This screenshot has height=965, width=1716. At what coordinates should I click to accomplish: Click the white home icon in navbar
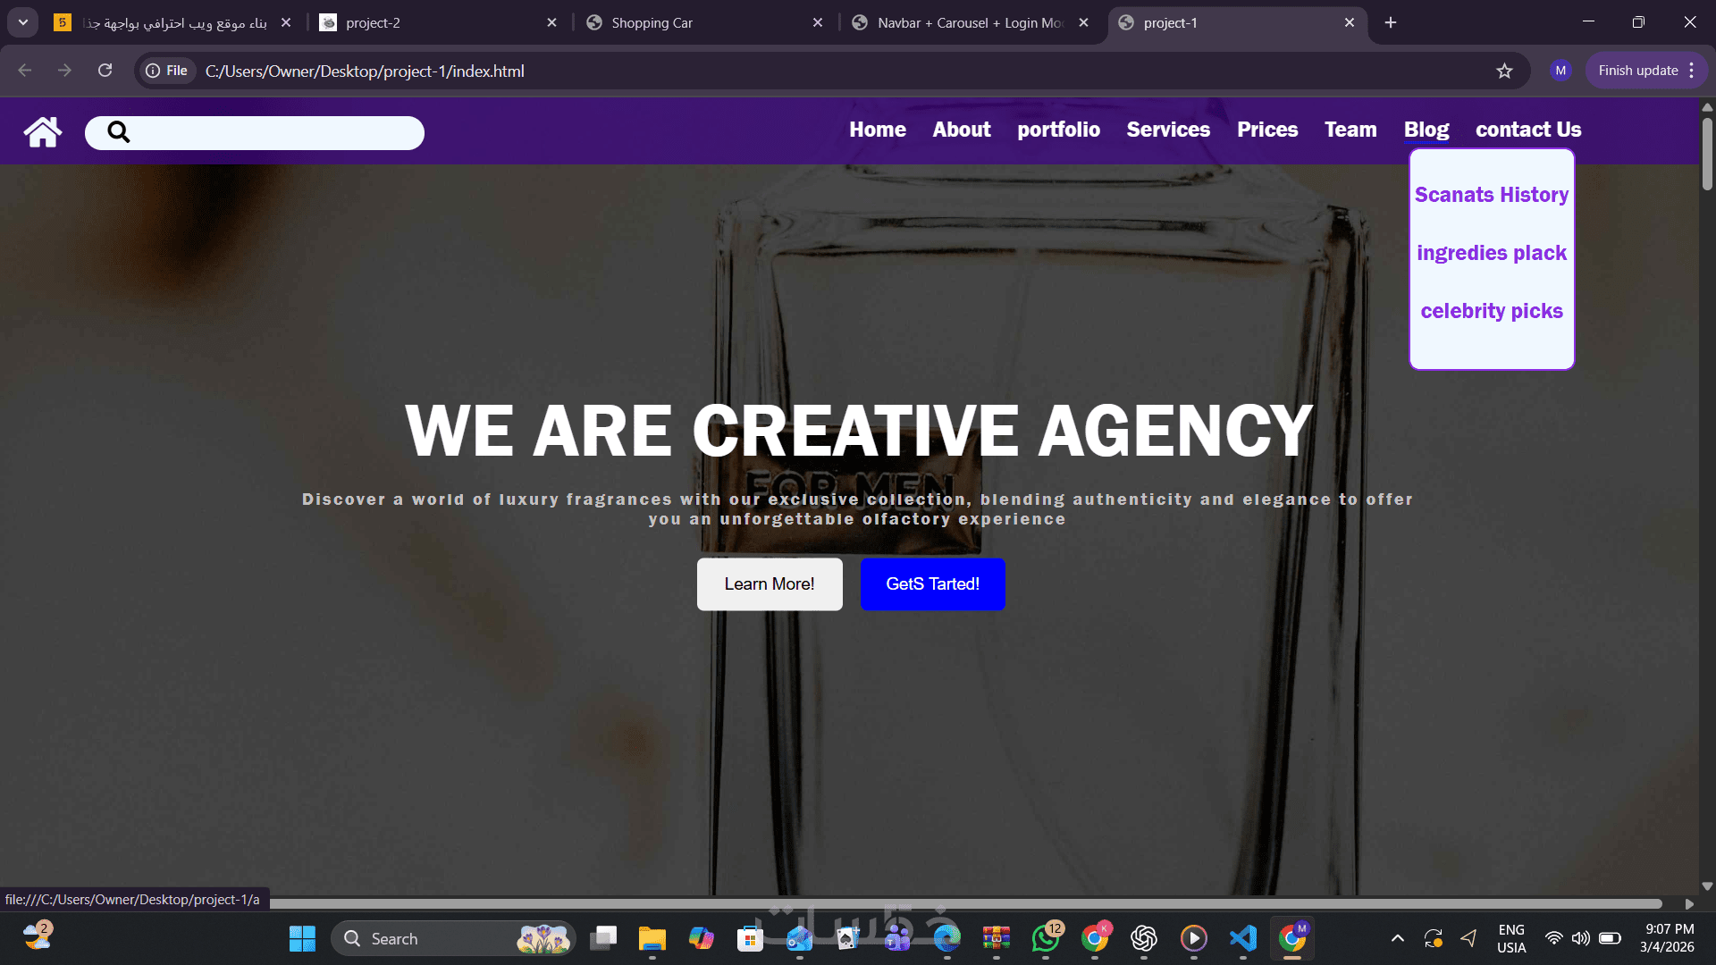[43, 131]
